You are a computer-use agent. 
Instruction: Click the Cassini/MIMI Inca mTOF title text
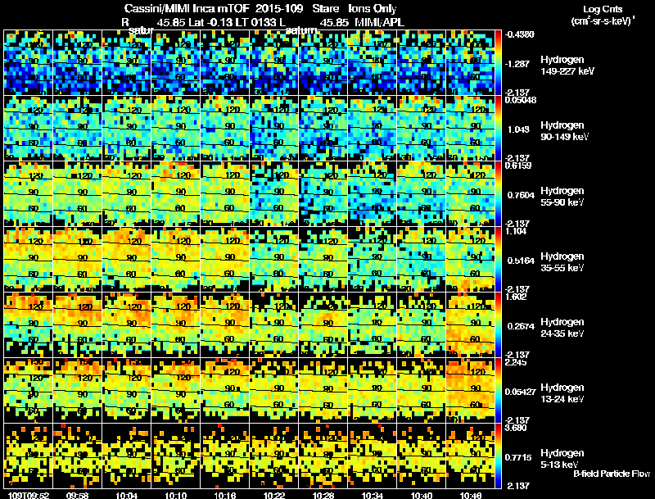coord(187,9)
